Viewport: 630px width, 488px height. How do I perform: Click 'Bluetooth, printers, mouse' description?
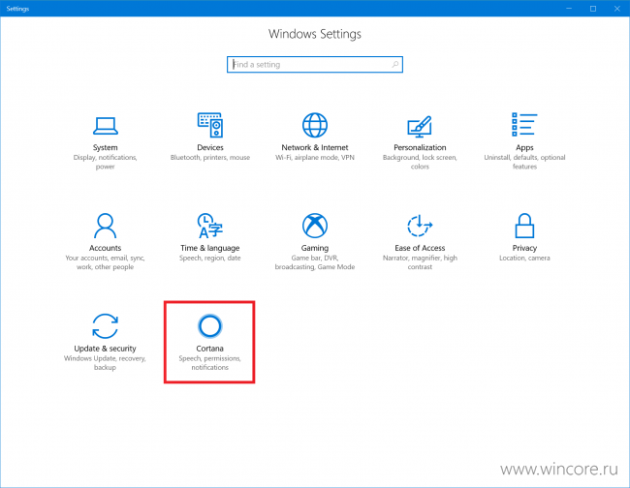210,157
